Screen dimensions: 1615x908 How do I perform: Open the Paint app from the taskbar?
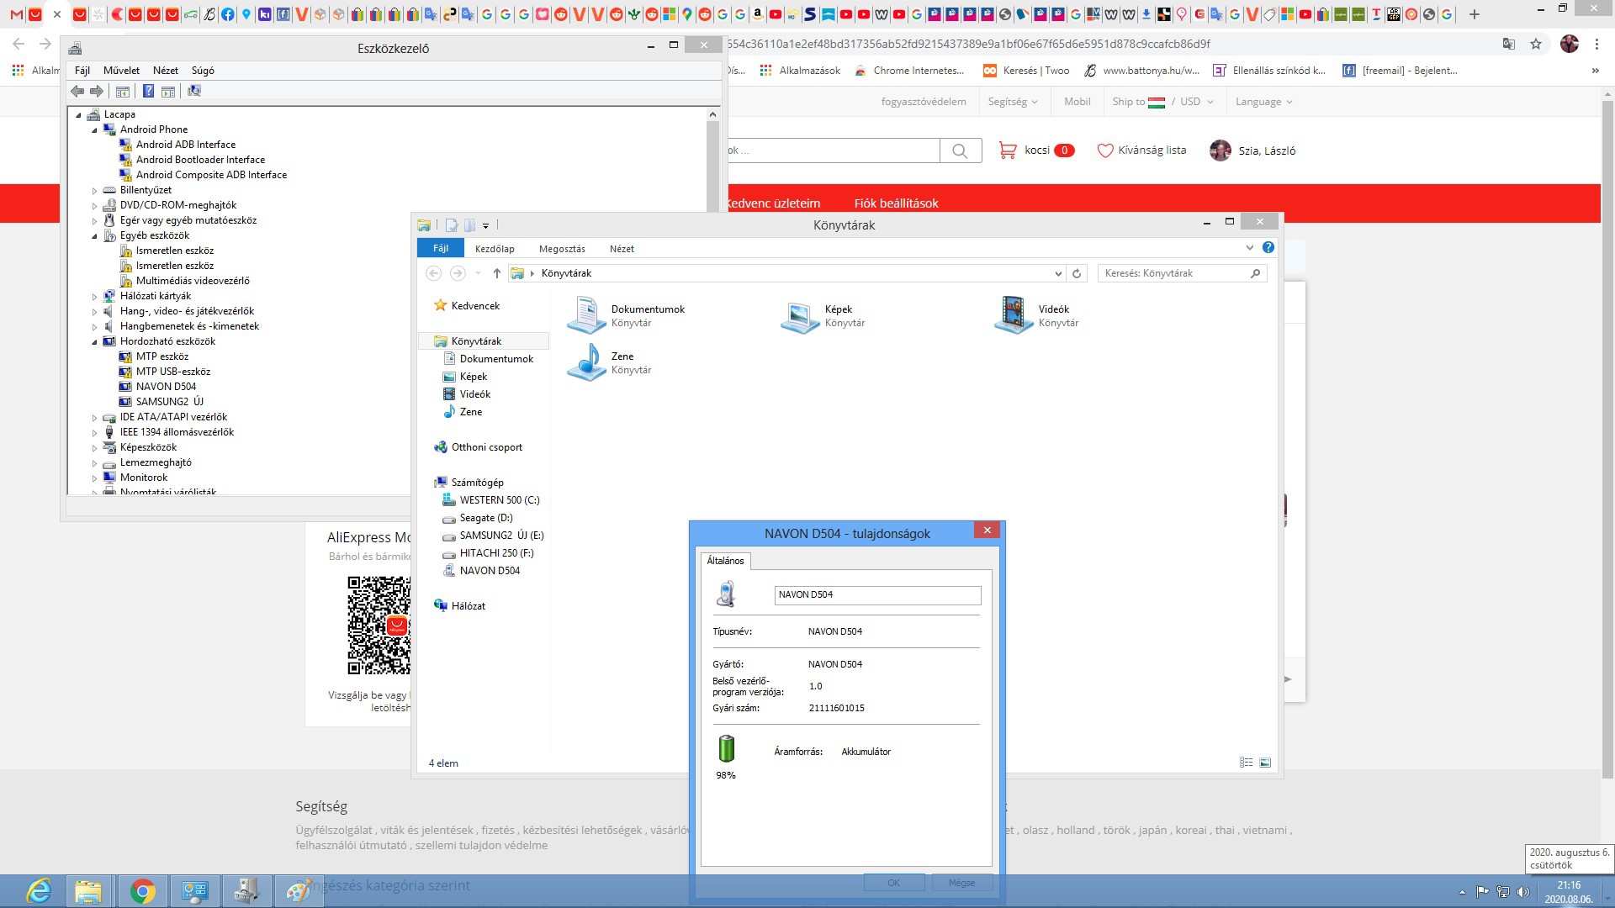pos(299,890)
